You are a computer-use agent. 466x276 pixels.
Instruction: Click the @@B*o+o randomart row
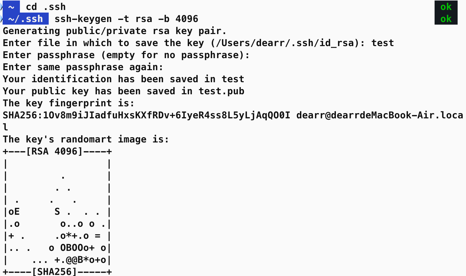(x=57, y=260)
